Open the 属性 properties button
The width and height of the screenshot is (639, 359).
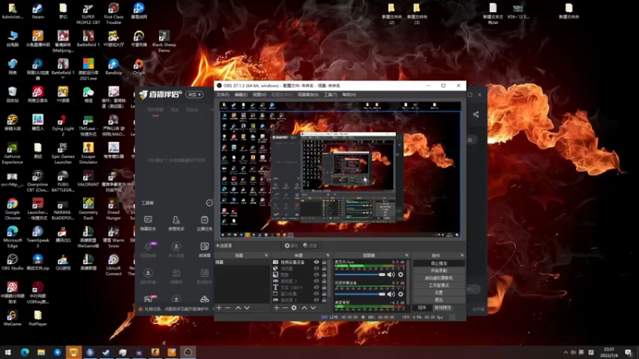coord(292,246)
